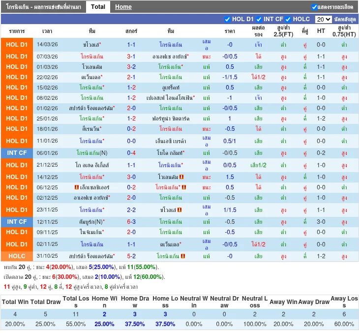
Task: Click the 5-2 score on 31/10/25
Action: [131, 256]
